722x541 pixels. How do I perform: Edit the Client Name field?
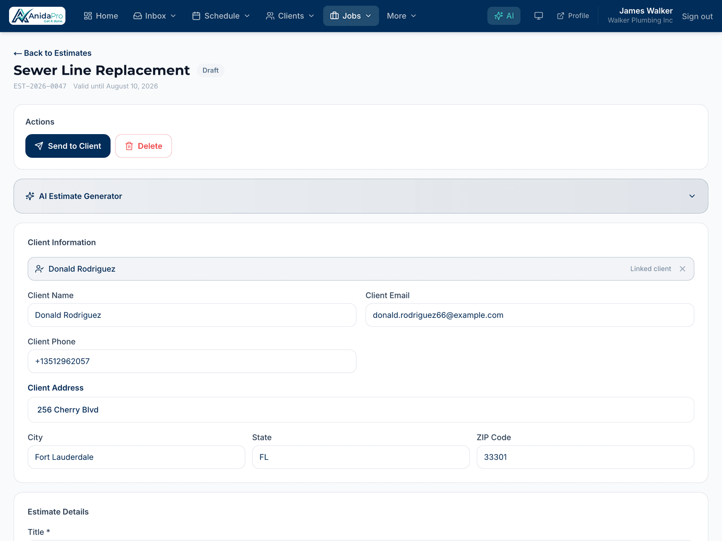[x=192, y=315]
